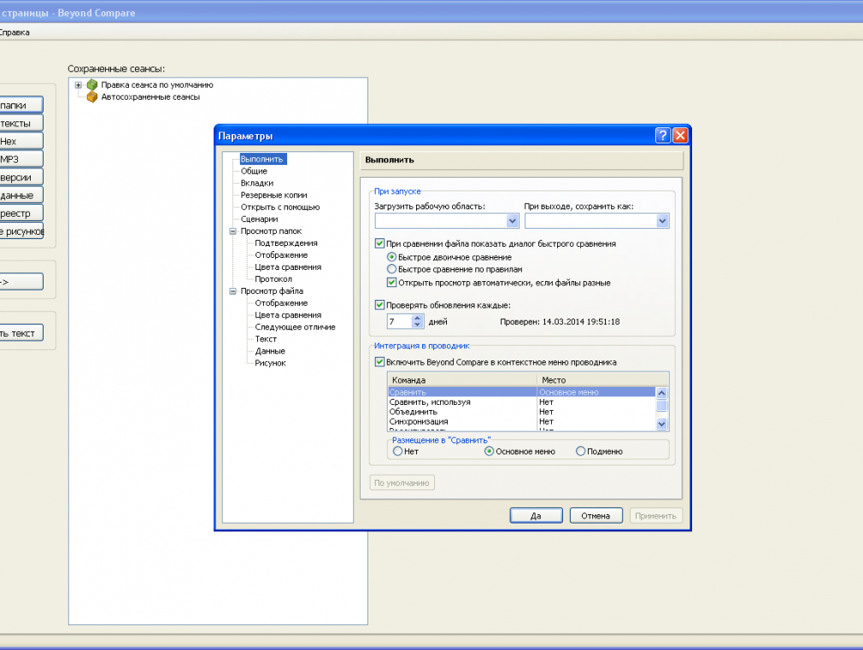This screenshot has height=650, width=863.
Task: Select Правка сеанса по умолчанию session
Action: click(x=157, y=85)
